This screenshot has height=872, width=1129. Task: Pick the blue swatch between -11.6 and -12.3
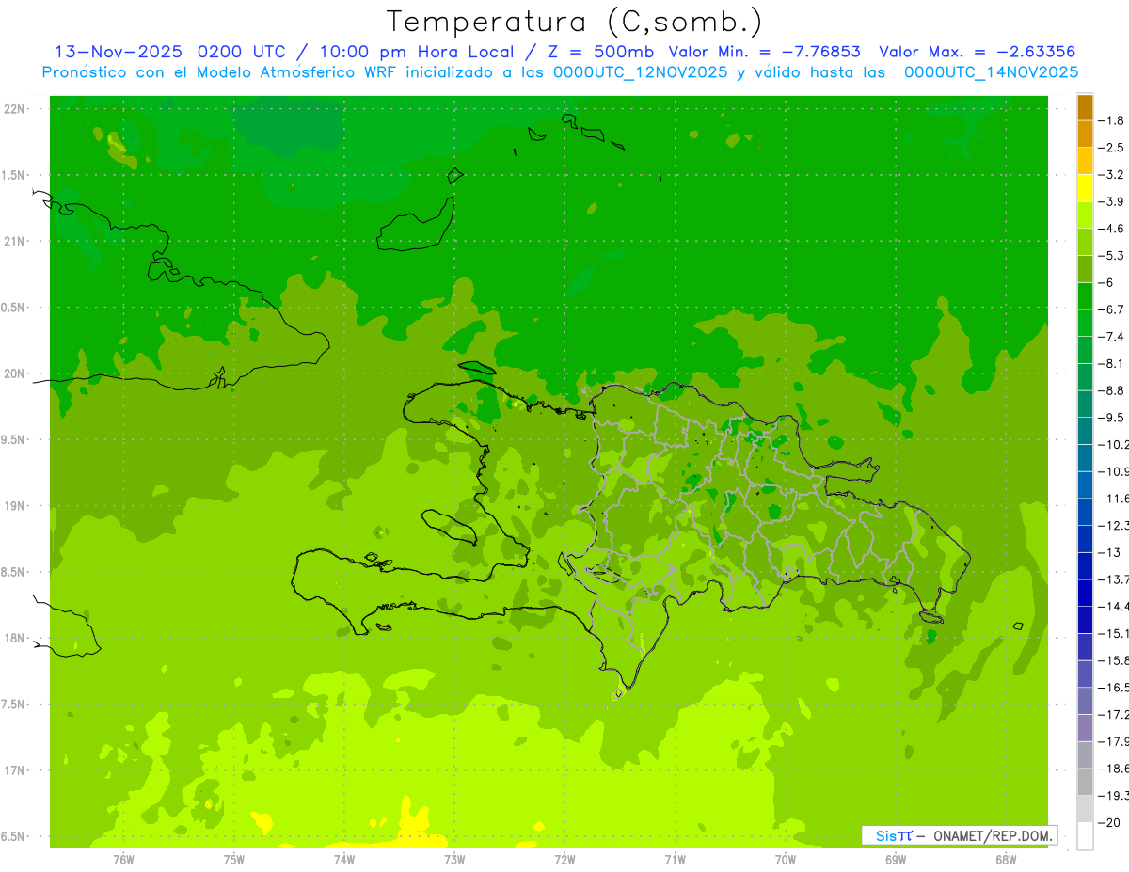pyautogui.click(x=1085, y=513)
